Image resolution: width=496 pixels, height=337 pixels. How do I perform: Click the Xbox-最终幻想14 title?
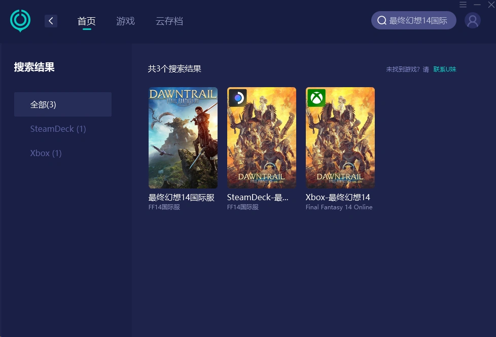tap(338, 197)
